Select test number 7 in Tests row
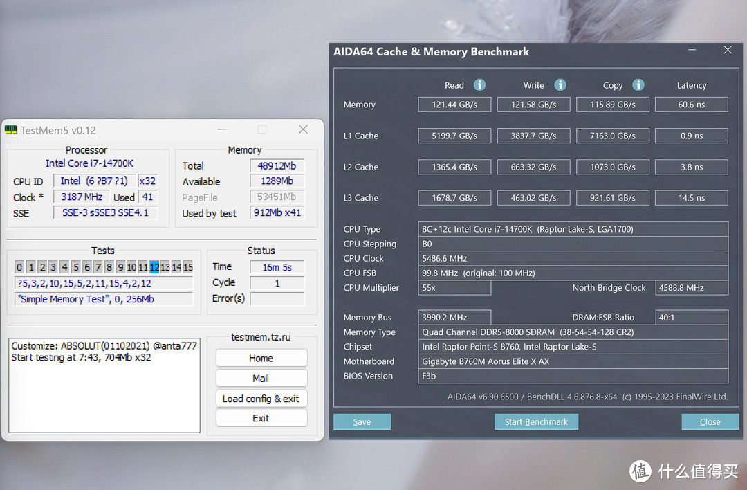The height and width of the screenshot is (490, 747). [x=98, y=267]
